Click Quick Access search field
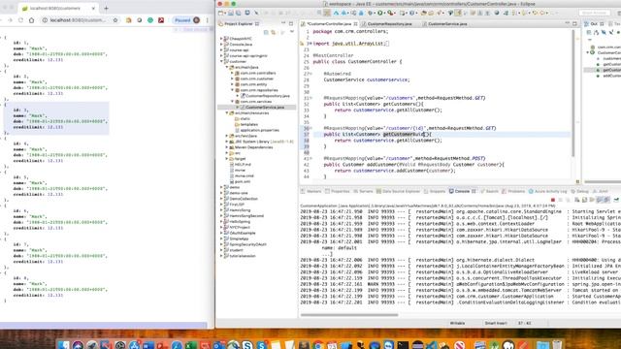Image resolution: width=621 pixels, height=349 pixels. point(594,13)
